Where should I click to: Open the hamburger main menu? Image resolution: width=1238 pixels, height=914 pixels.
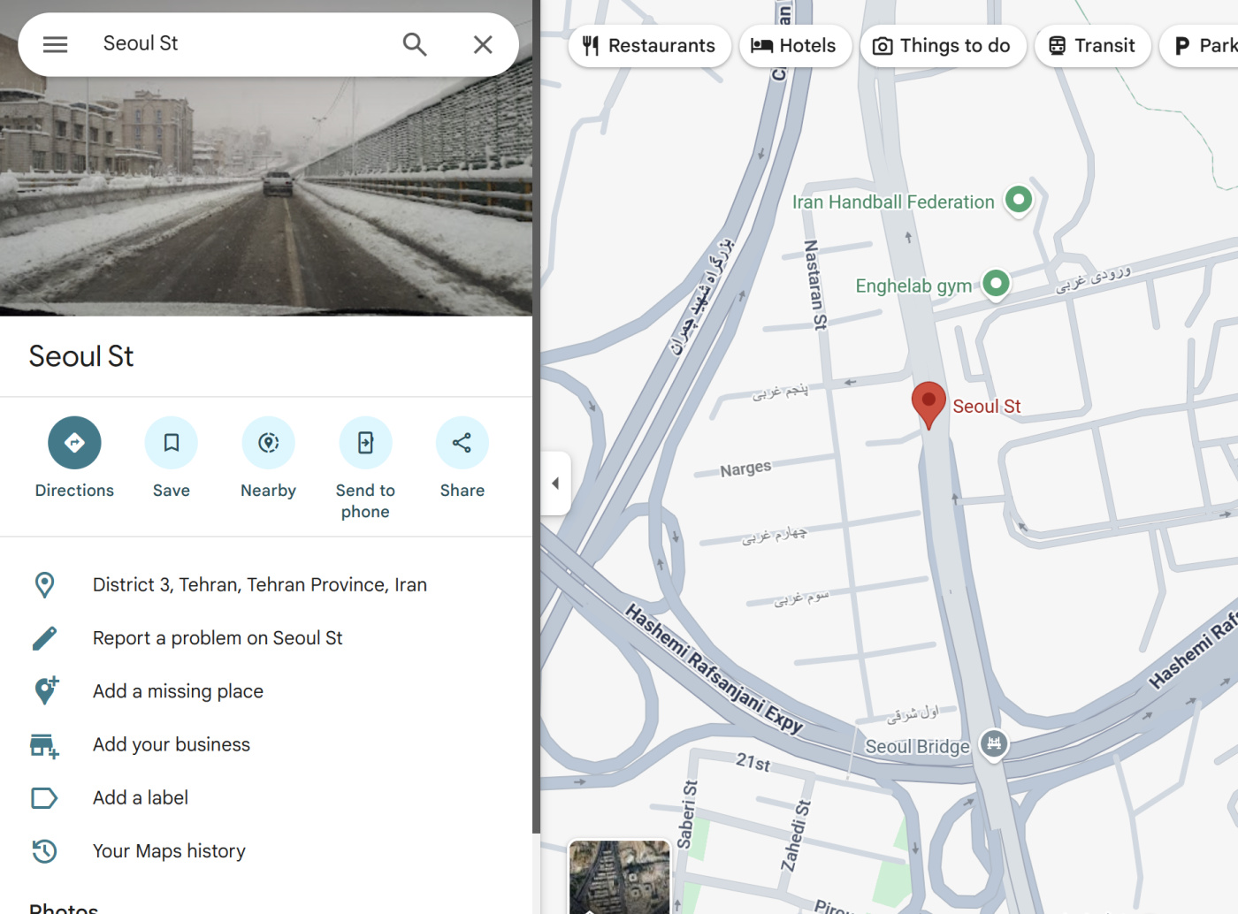55,44
